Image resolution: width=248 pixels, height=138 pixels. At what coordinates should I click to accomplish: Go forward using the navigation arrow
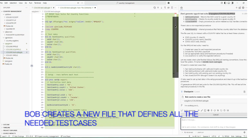click(82, 3)
